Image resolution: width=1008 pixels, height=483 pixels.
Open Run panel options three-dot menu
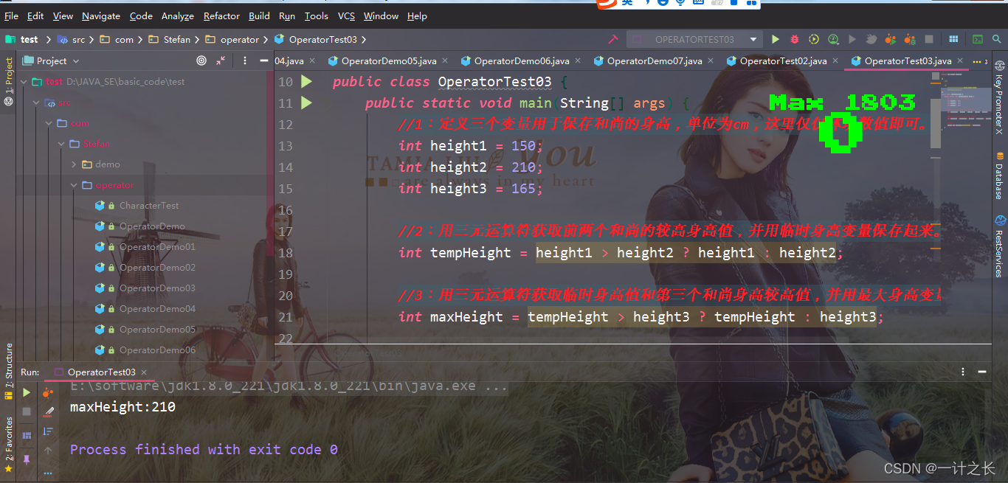pos(962,372)
